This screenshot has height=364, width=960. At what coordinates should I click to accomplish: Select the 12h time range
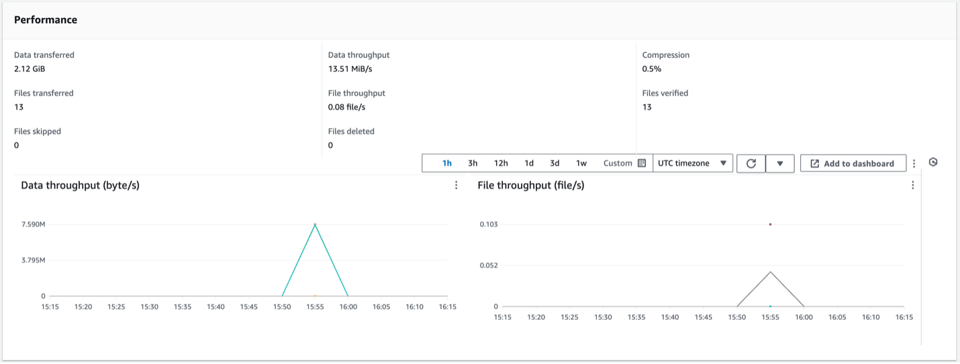[x=501, y=164]
